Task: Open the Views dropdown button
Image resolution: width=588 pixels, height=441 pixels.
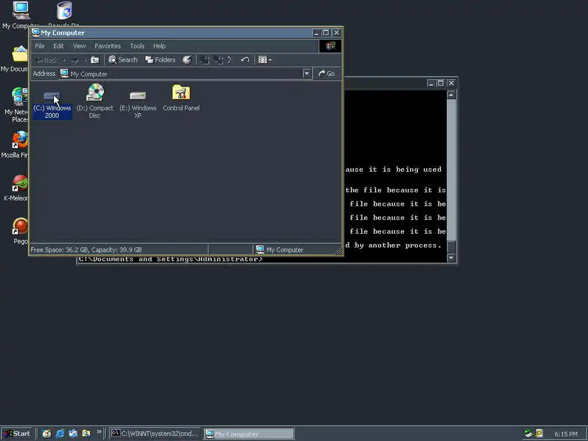Action: click(x=265, y=60)
